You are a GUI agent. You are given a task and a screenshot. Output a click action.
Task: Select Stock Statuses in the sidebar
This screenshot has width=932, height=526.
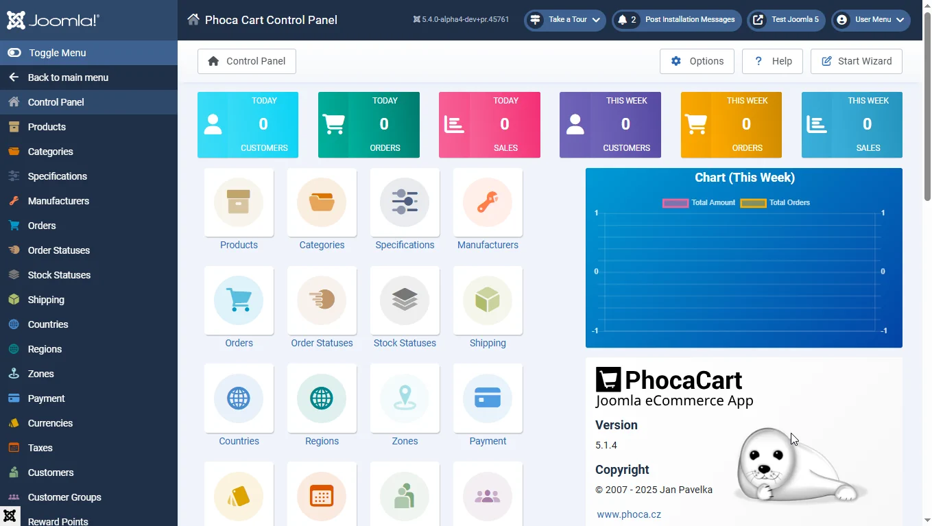click(x=88, y=275)
